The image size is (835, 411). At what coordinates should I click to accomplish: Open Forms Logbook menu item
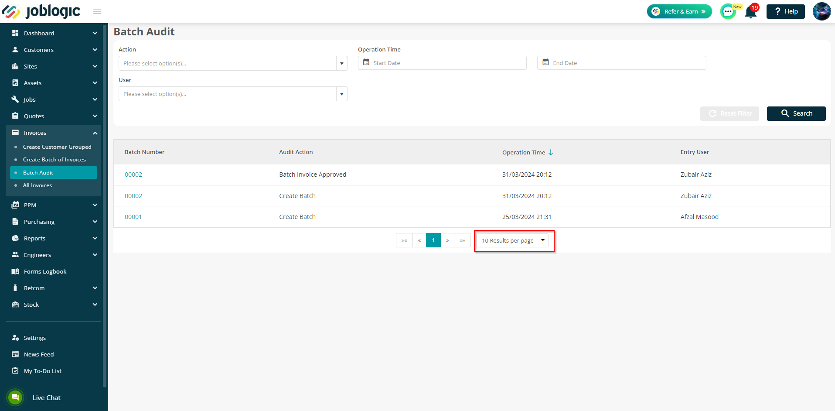point(45,271)
